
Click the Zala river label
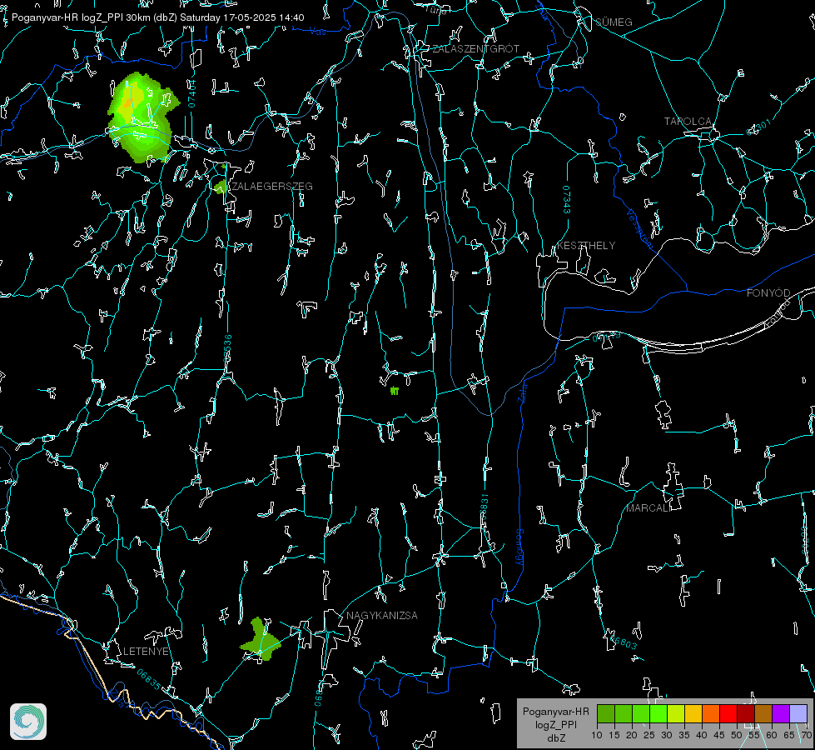(x=523, y=392)
